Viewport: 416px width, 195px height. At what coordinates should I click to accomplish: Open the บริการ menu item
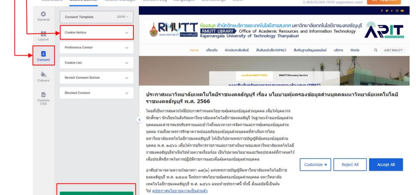click(339, 50)
